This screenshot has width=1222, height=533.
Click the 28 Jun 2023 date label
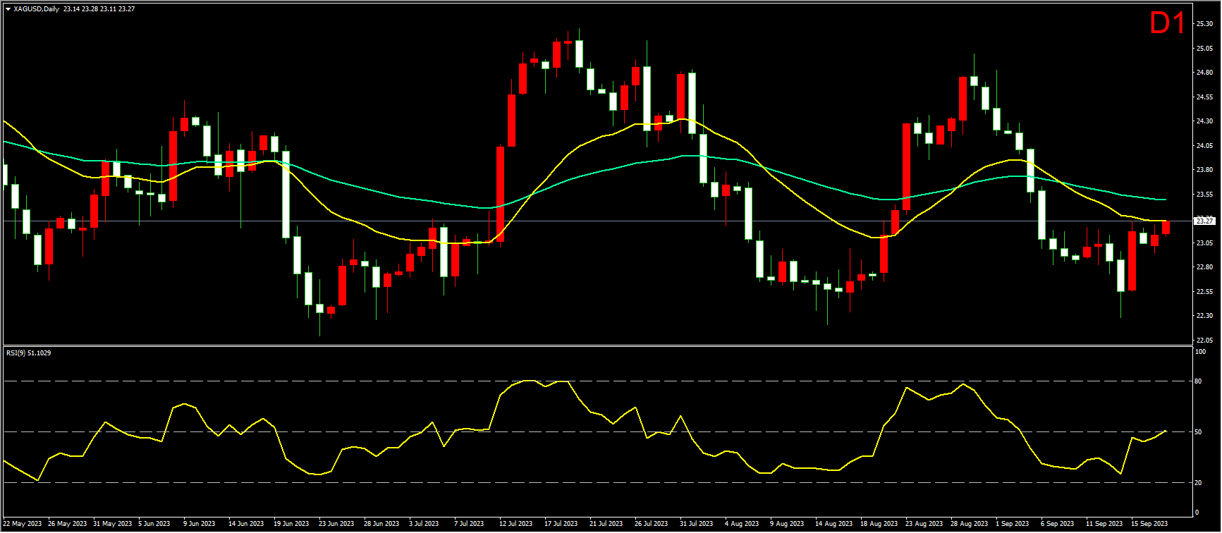click(x=382, y=524)
